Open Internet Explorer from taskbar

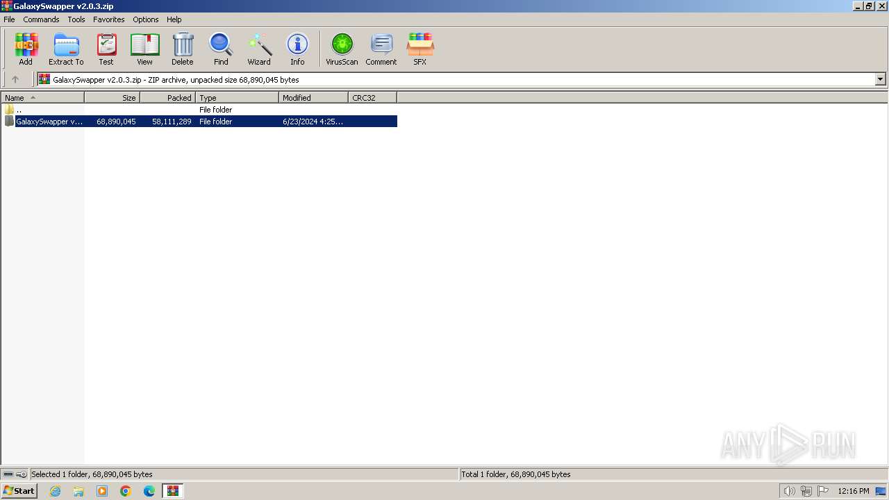tap(55, 491)
